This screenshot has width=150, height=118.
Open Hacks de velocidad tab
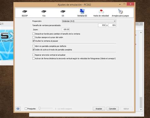101,13
